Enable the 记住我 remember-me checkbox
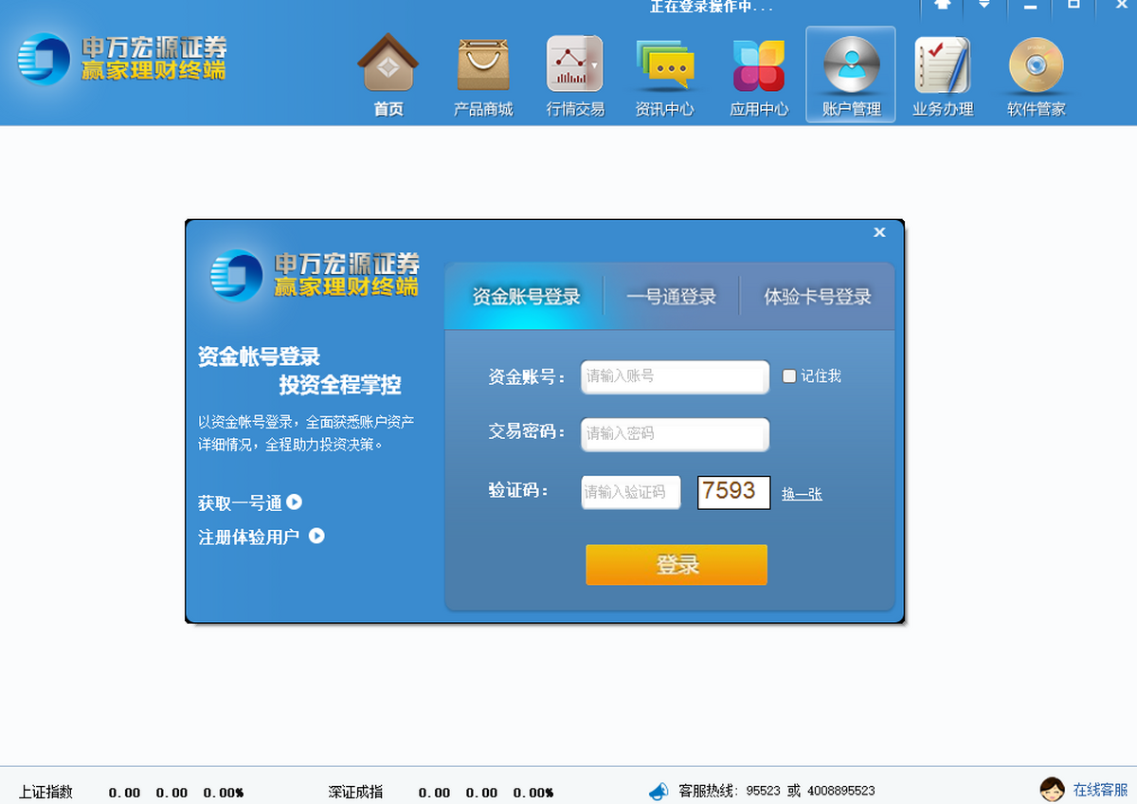This screenshot has height=804, width=1137. 789,376
